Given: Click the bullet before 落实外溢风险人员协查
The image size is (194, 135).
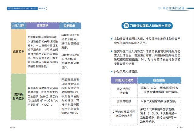Looking at the screenshot, I should tap(111, 52).
